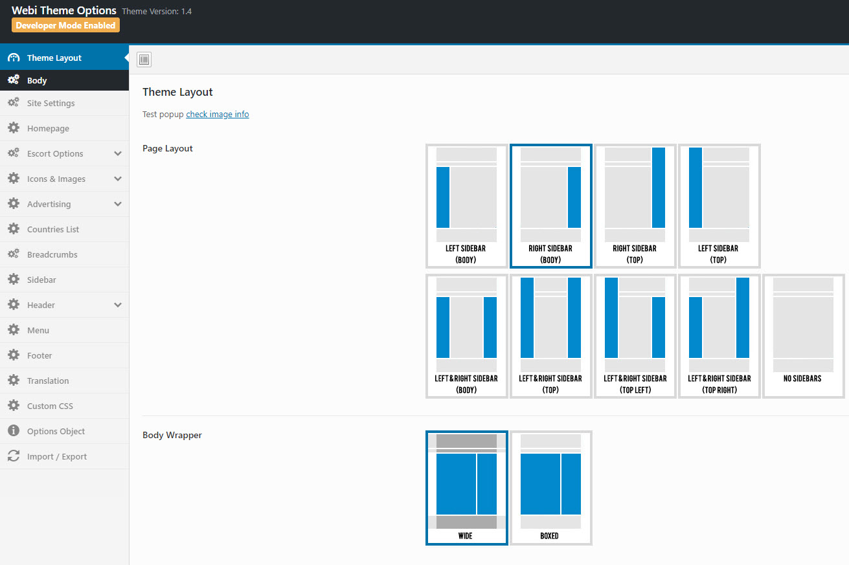Image resolution: width=849 pixels, height=565 pixels.
Task: Go to the Breadcrumbs section
Action: coord(64,254)
